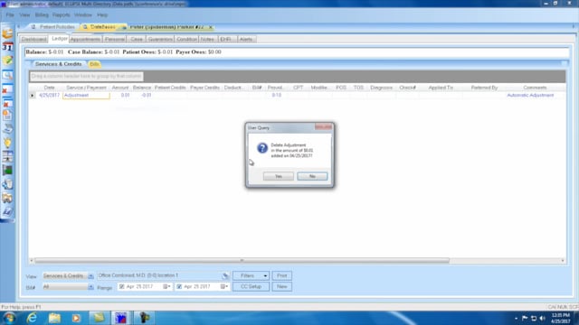The image size is (579, 325).
Task: Click the brush icon beside the office field
Action: [x=225, y=275]
